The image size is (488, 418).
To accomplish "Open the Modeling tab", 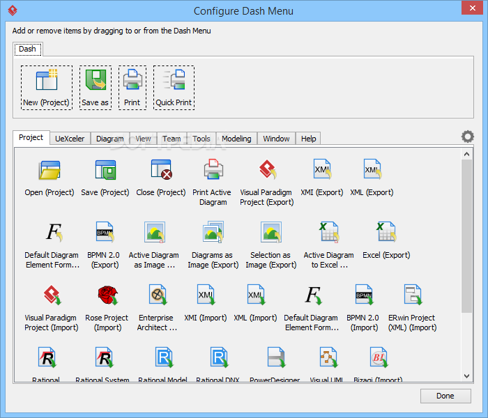I will [236, 139].
